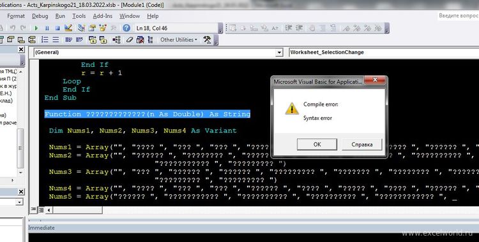Image resolution: width=479 pixels, height=242 pixels.
Task: Click project tree scrollbar up arrow
Action: click(21, 72)
